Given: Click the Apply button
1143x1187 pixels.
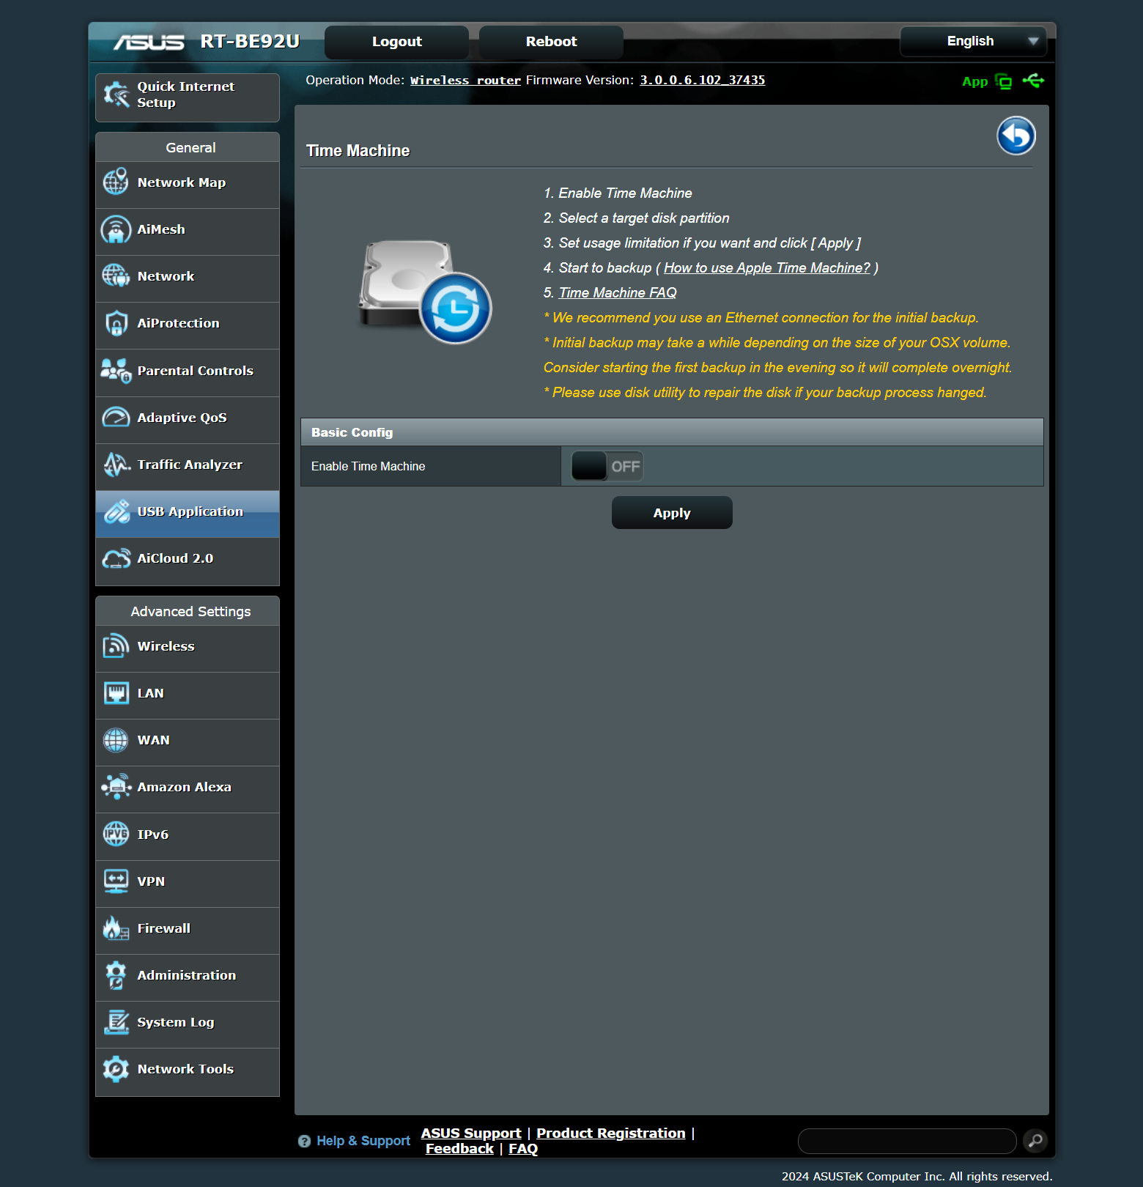Looking at the screenshot, I should [672, 513].
